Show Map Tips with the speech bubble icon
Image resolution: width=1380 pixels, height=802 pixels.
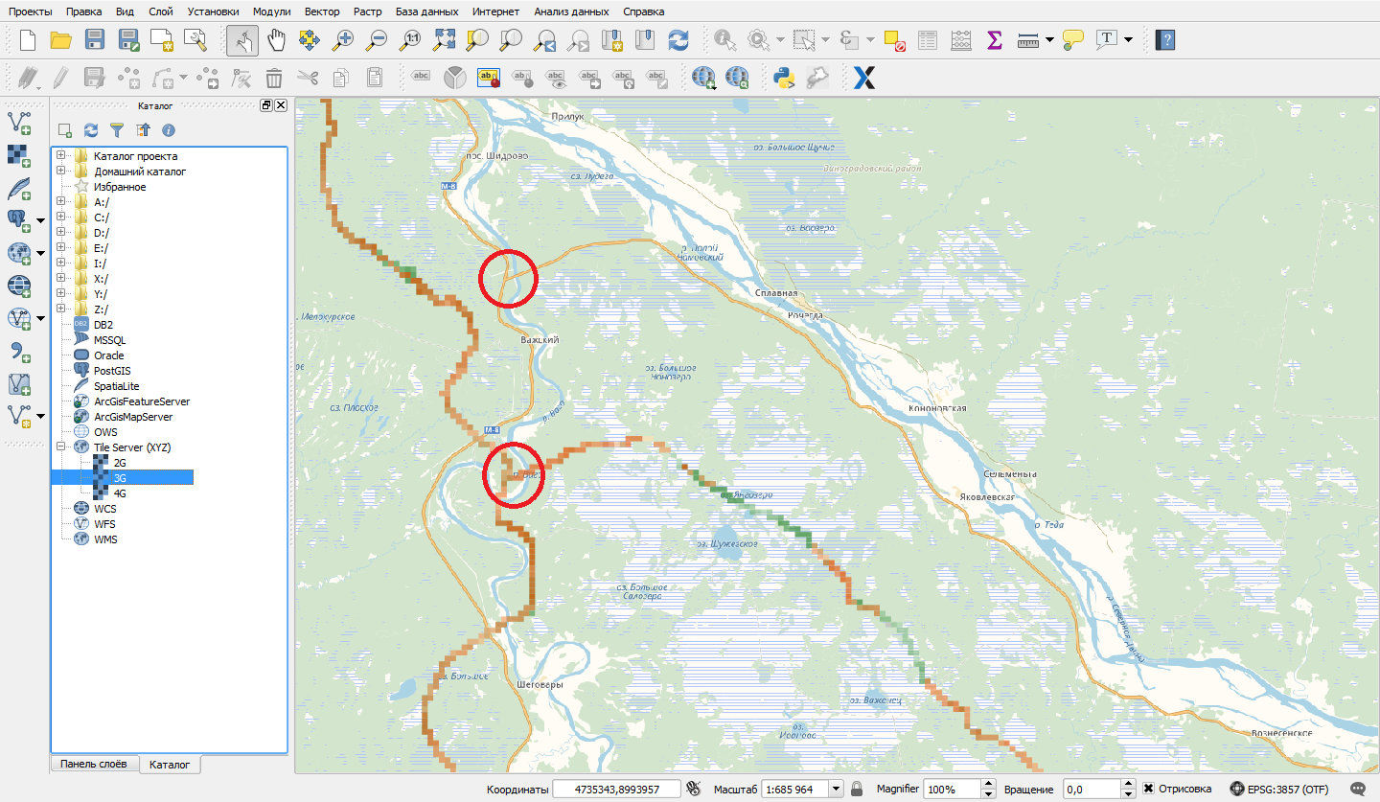click(x=1072, y=39)
